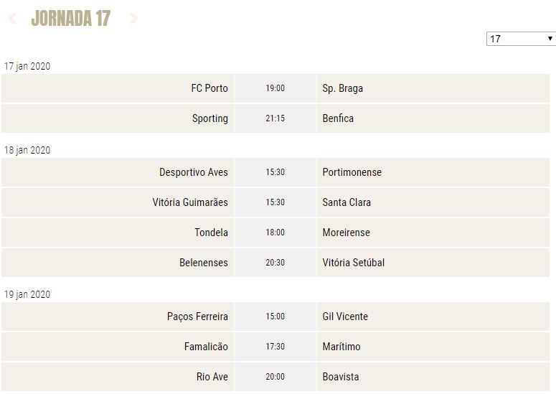The width and height of the screenshot is (556, 394).
Task: Click Santa Clara team name
Action: tap(347, 202)
